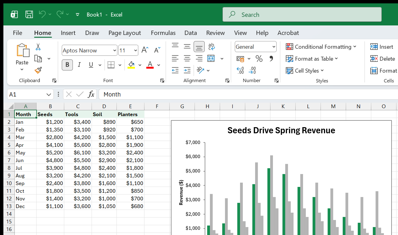Click Increase Decimal icon
Screen dimensions: 398x235
(240, 70)
